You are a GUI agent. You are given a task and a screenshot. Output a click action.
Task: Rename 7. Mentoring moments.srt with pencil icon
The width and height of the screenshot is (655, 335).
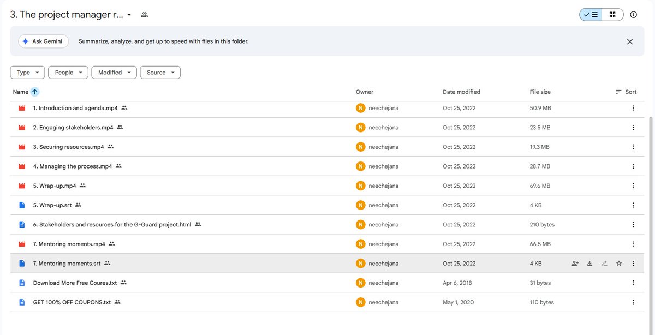pos(604,264)
